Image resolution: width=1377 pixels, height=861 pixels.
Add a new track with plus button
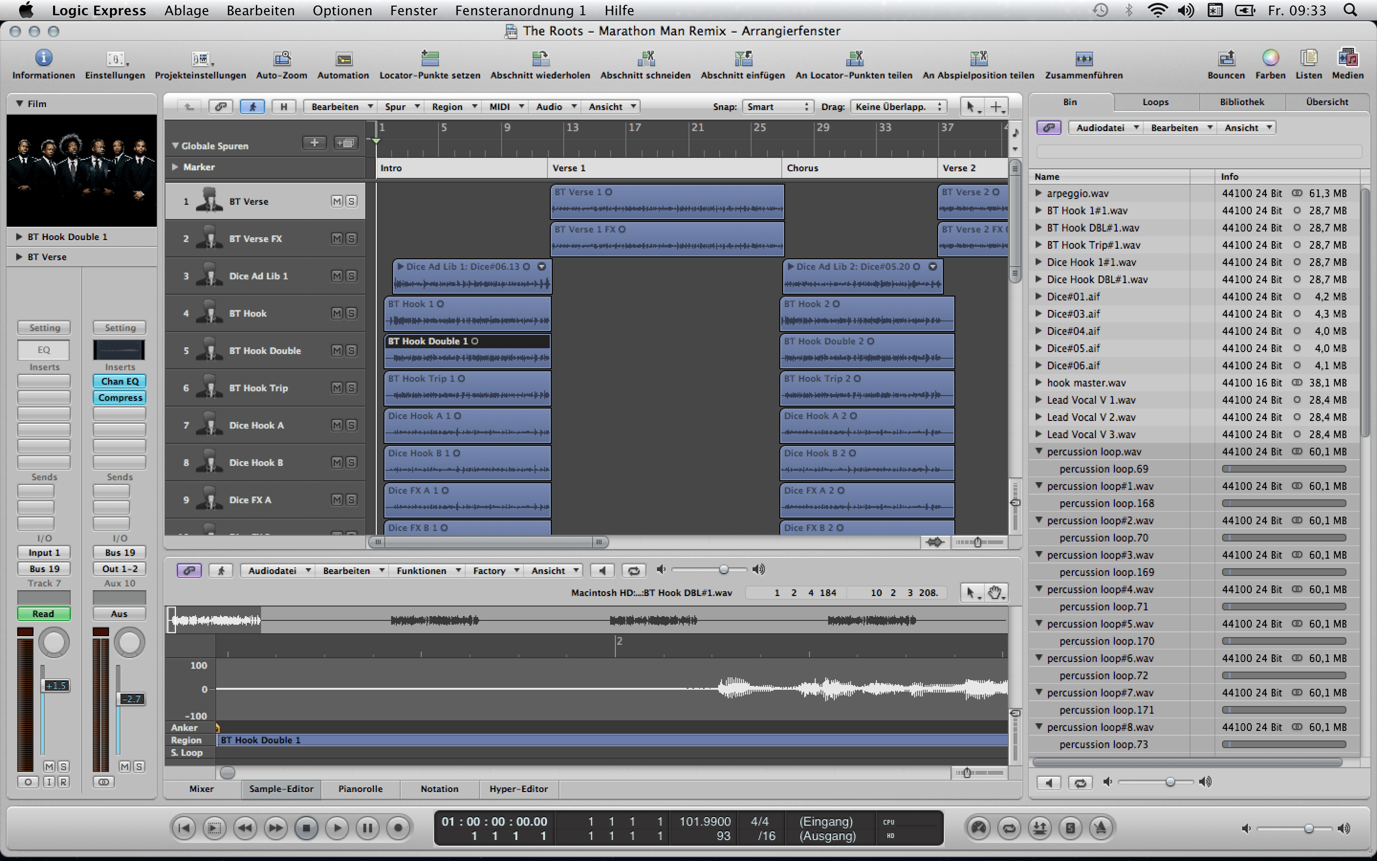(x=314, y=143)
